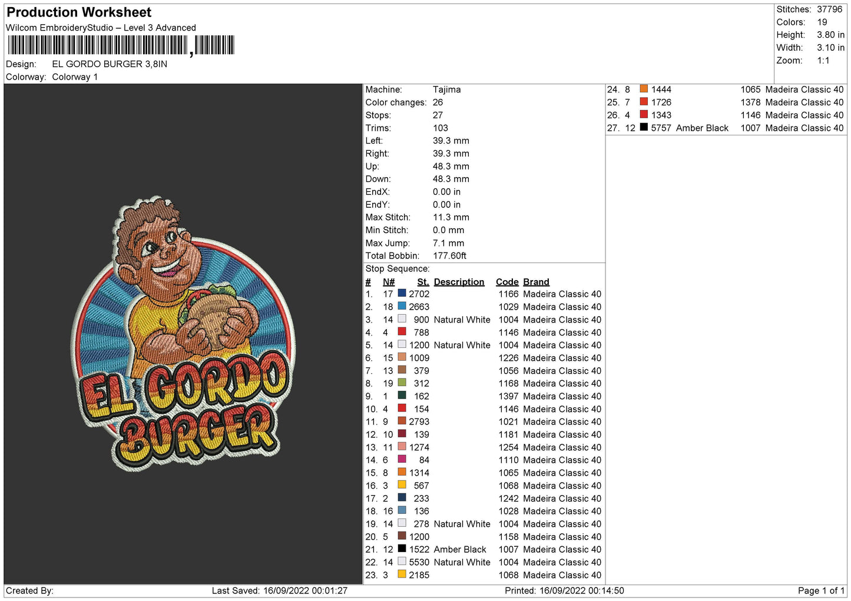
Task: Click the EndX value 0.00 in
Action: [x=447, y=192]
